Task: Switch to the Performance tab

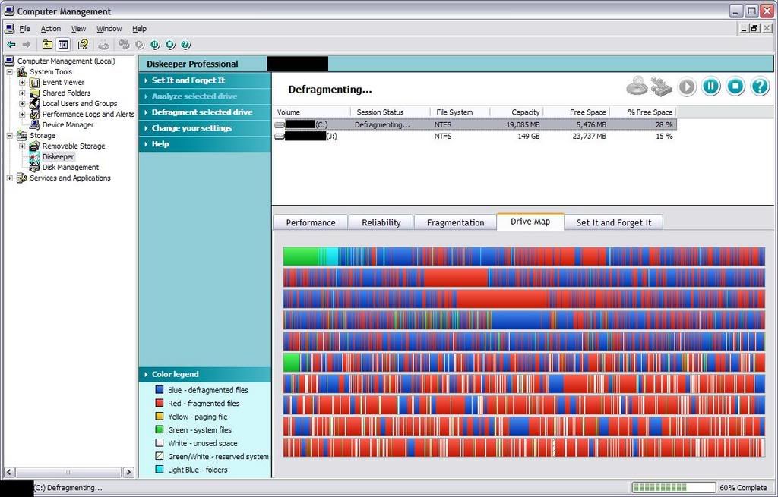Action: pos(311,222)
